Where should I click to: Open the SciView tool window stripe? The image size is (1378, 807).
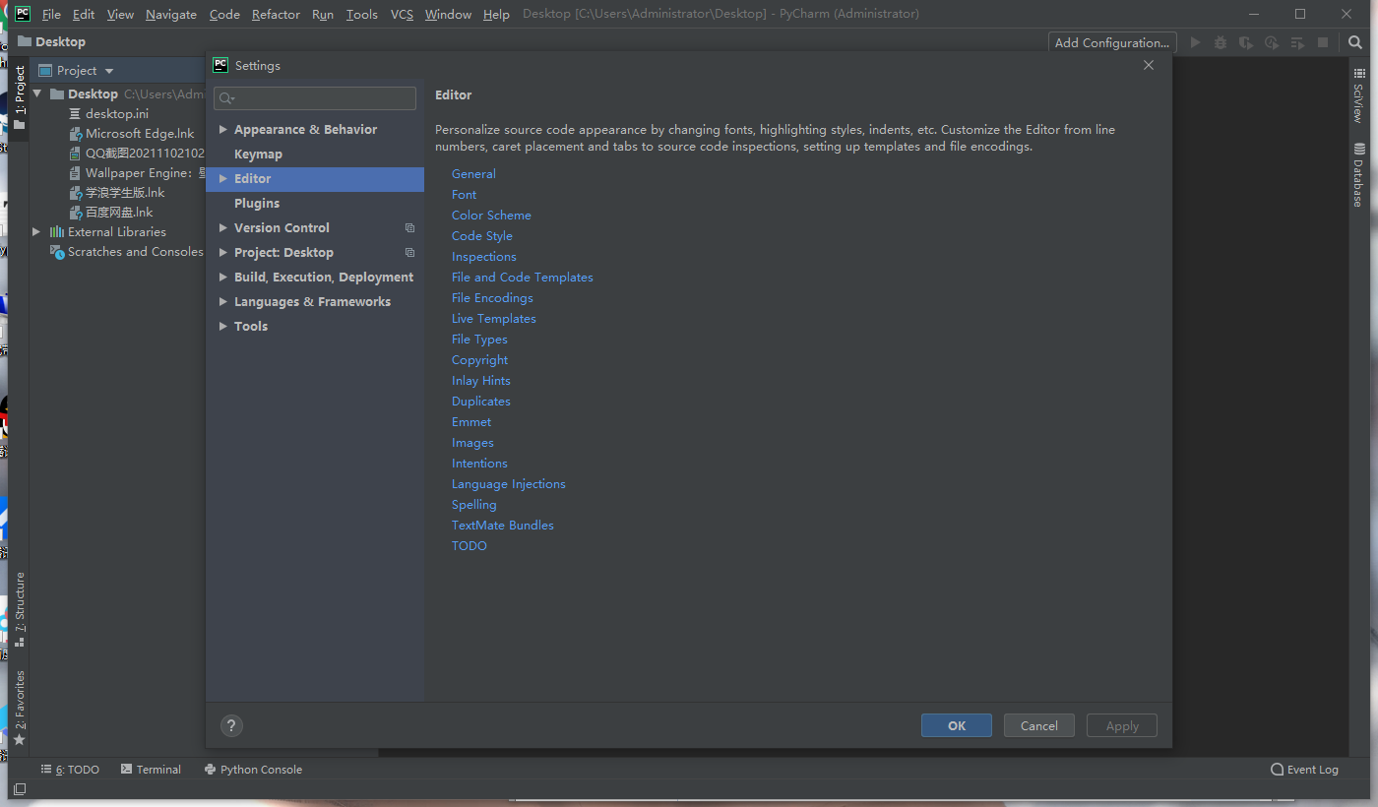tap(1359, 94)
